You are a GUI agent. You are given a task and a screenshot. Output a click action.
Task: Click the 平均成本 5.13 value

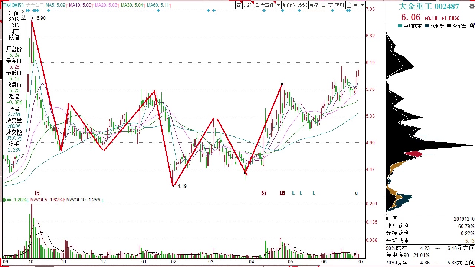(x=469, y=241)
